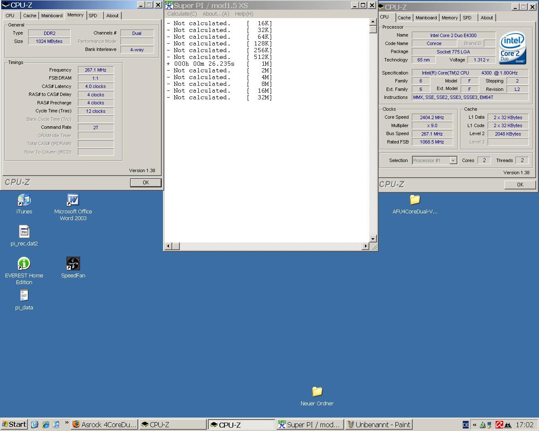This screenshot has width=539, height=431.
Task: Switch to CPU tab in left CPU-Z
Action: [x=10, y=16]
